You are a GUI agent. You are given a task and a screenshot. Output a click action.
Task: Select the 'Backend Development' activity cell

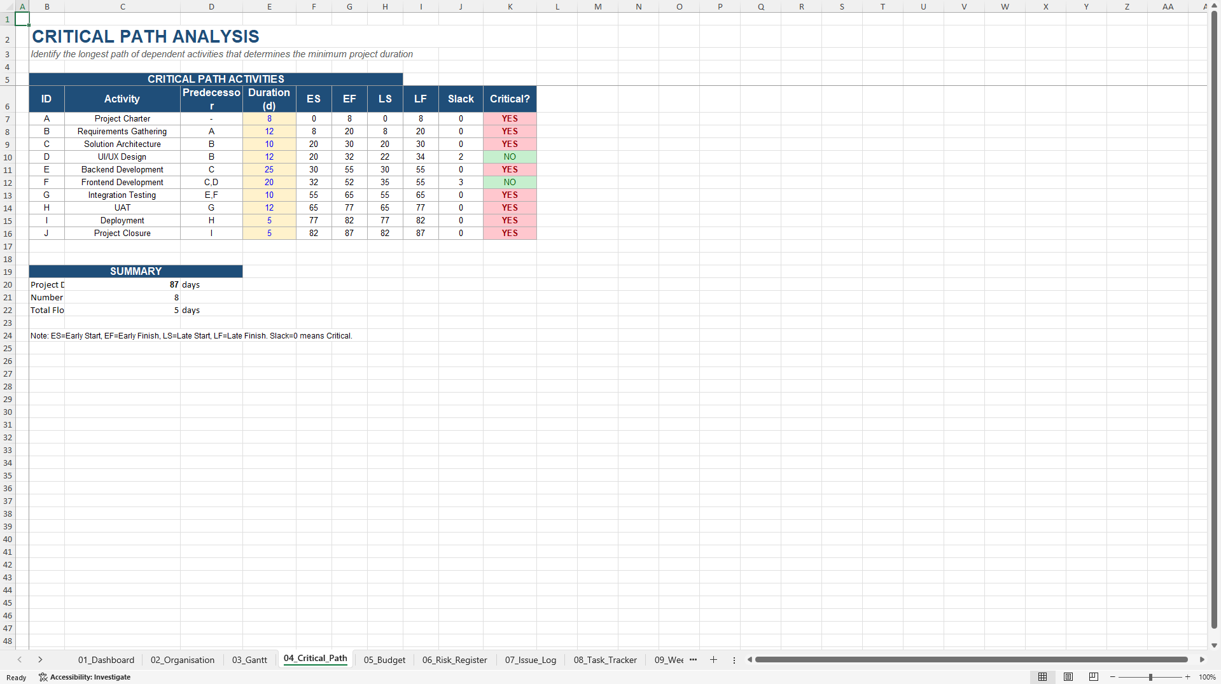point(122,170)
